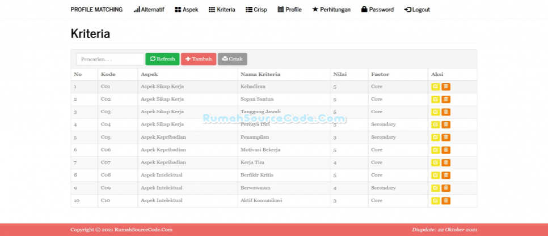Select code cell C01
This screenshot has height=236, width=548.
coord(106,87)
